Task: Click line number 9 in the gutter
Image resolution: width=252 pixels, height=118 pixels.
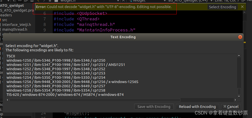Action: [44, 30]
